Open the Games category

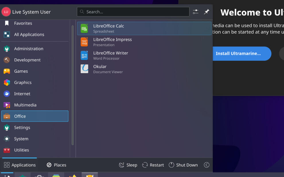(35, 71)
